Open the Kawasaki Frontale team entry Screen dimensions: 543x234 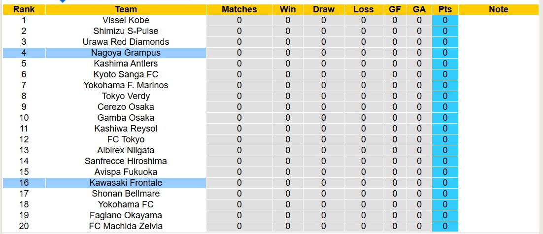pos(126,183)
